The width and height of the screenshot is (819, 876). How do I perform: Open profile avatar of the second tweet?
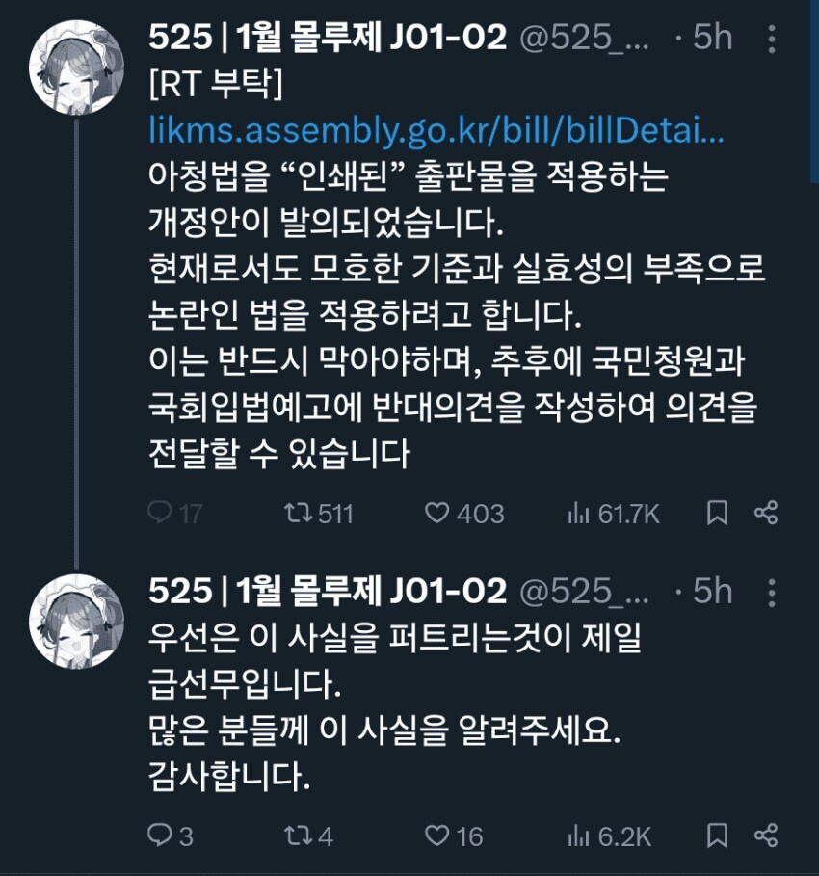[76, 621]
